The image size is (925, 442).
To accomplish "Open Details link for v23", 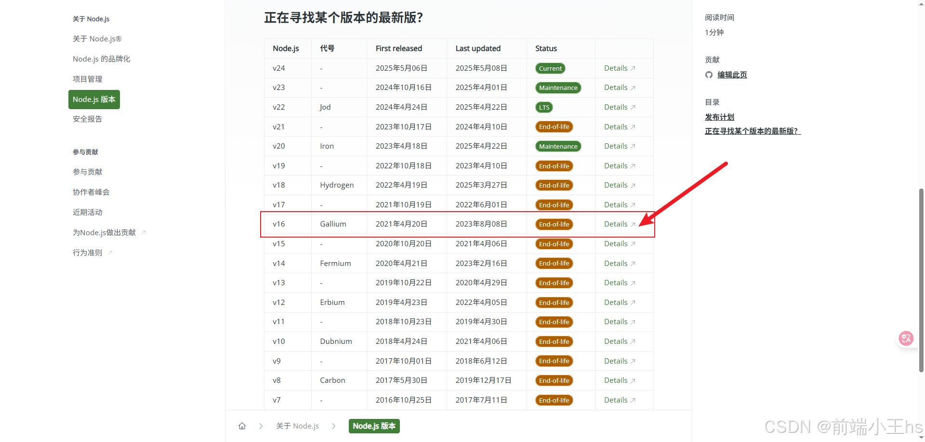I will point(620,88).
